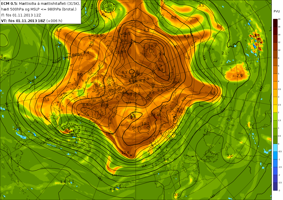Click the "6.2" value on the map
Viewport: 283px width, 200px height.
coord(98,85)
